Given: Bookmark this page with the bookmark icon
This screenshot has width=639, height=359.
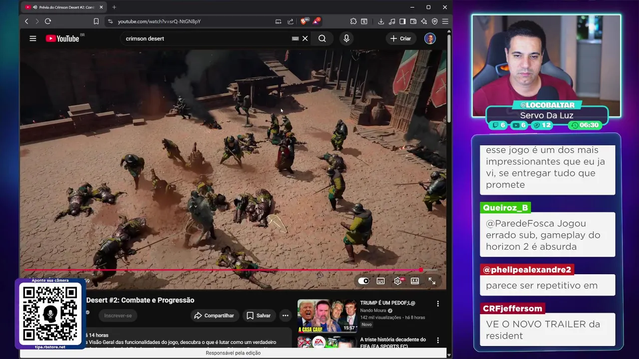Looking at the screenshot, I should coord(96,21).
